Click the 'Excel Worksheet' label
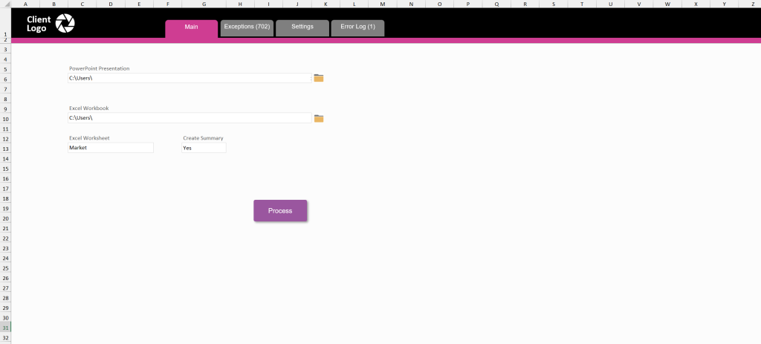 (x=89, y=137)
